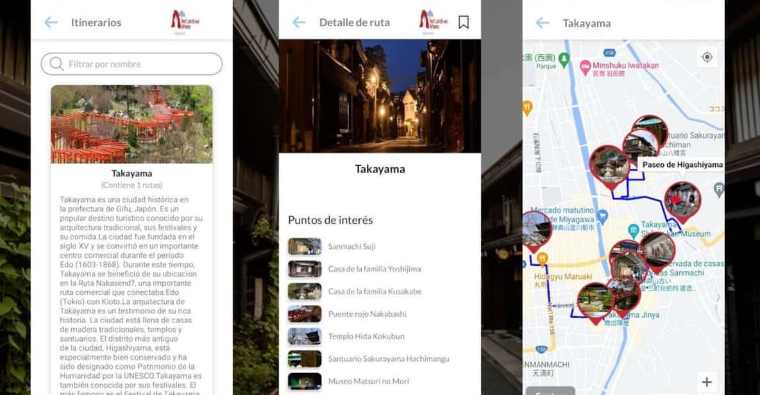Toggle the bookmark to save the Takayama route
Screen dimensions: 760x395
pyautogui.click(x=463, y=21)
